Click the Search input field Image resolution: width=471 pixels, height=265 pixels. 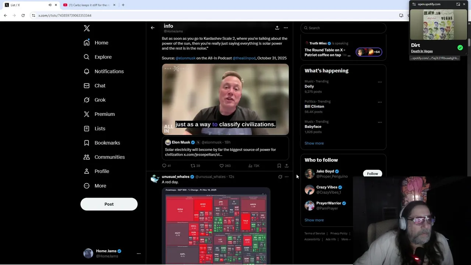(343, 28)
